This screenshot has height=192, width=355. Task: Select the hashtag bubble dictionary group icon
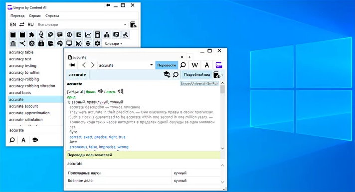116,34
